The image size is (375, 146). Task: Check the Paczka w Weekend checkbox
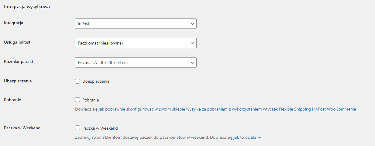(77, 128)
